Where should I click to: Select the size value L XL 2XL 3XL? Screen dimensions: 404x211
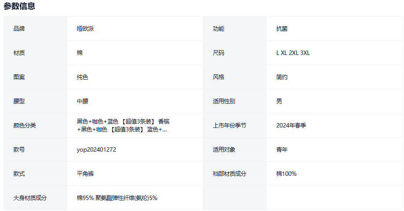[293, 53]
